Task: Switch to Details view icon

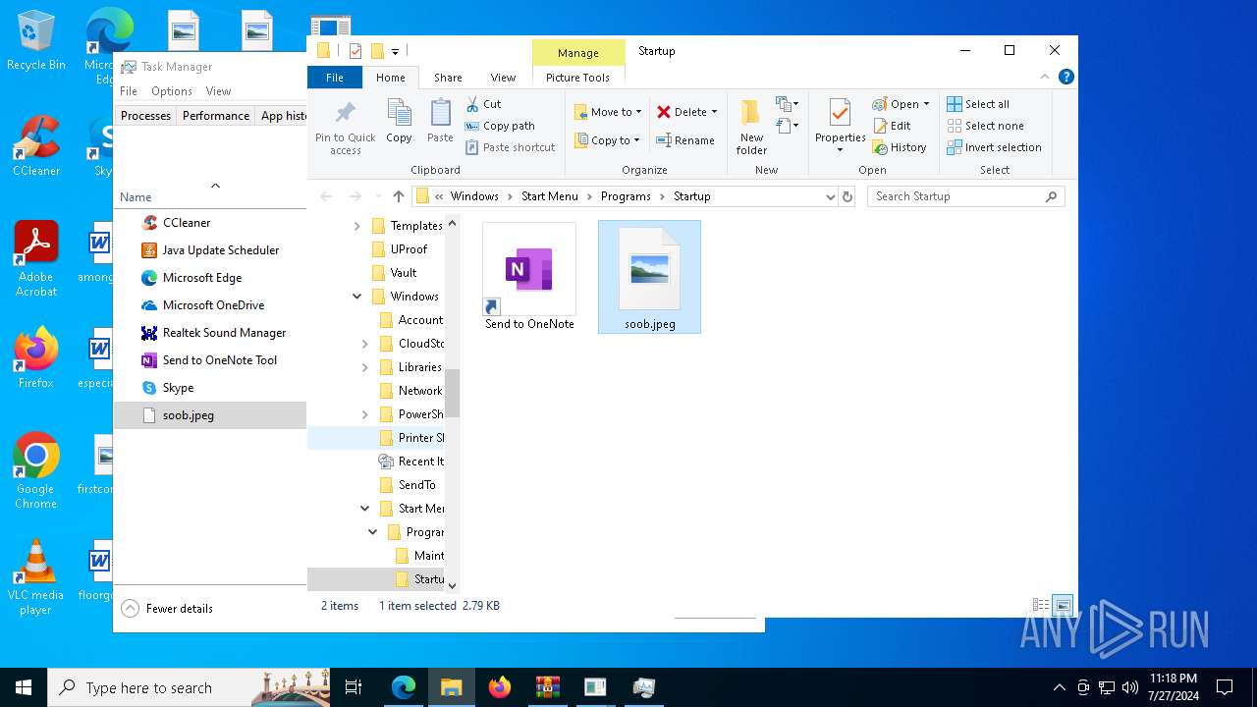Action: (x=1040, y=606)
